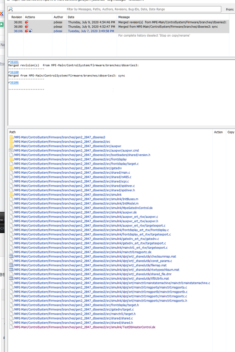Select the src/shared/spidriver.h path entry
Screen dimensions: 235x352
point(74,190)
